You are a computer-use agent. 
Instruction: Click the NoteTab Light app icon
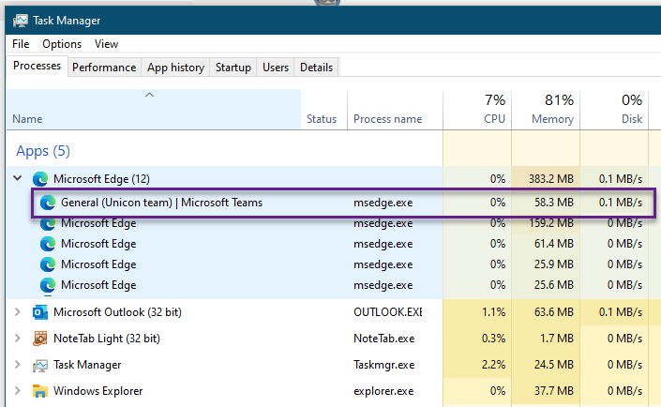pyautogui.click(x=40, y=339)
